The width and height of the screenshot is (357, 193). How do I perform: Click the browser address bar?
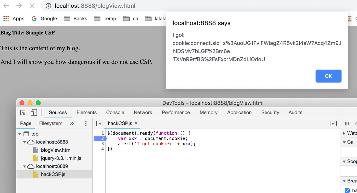tap(102, 6)
